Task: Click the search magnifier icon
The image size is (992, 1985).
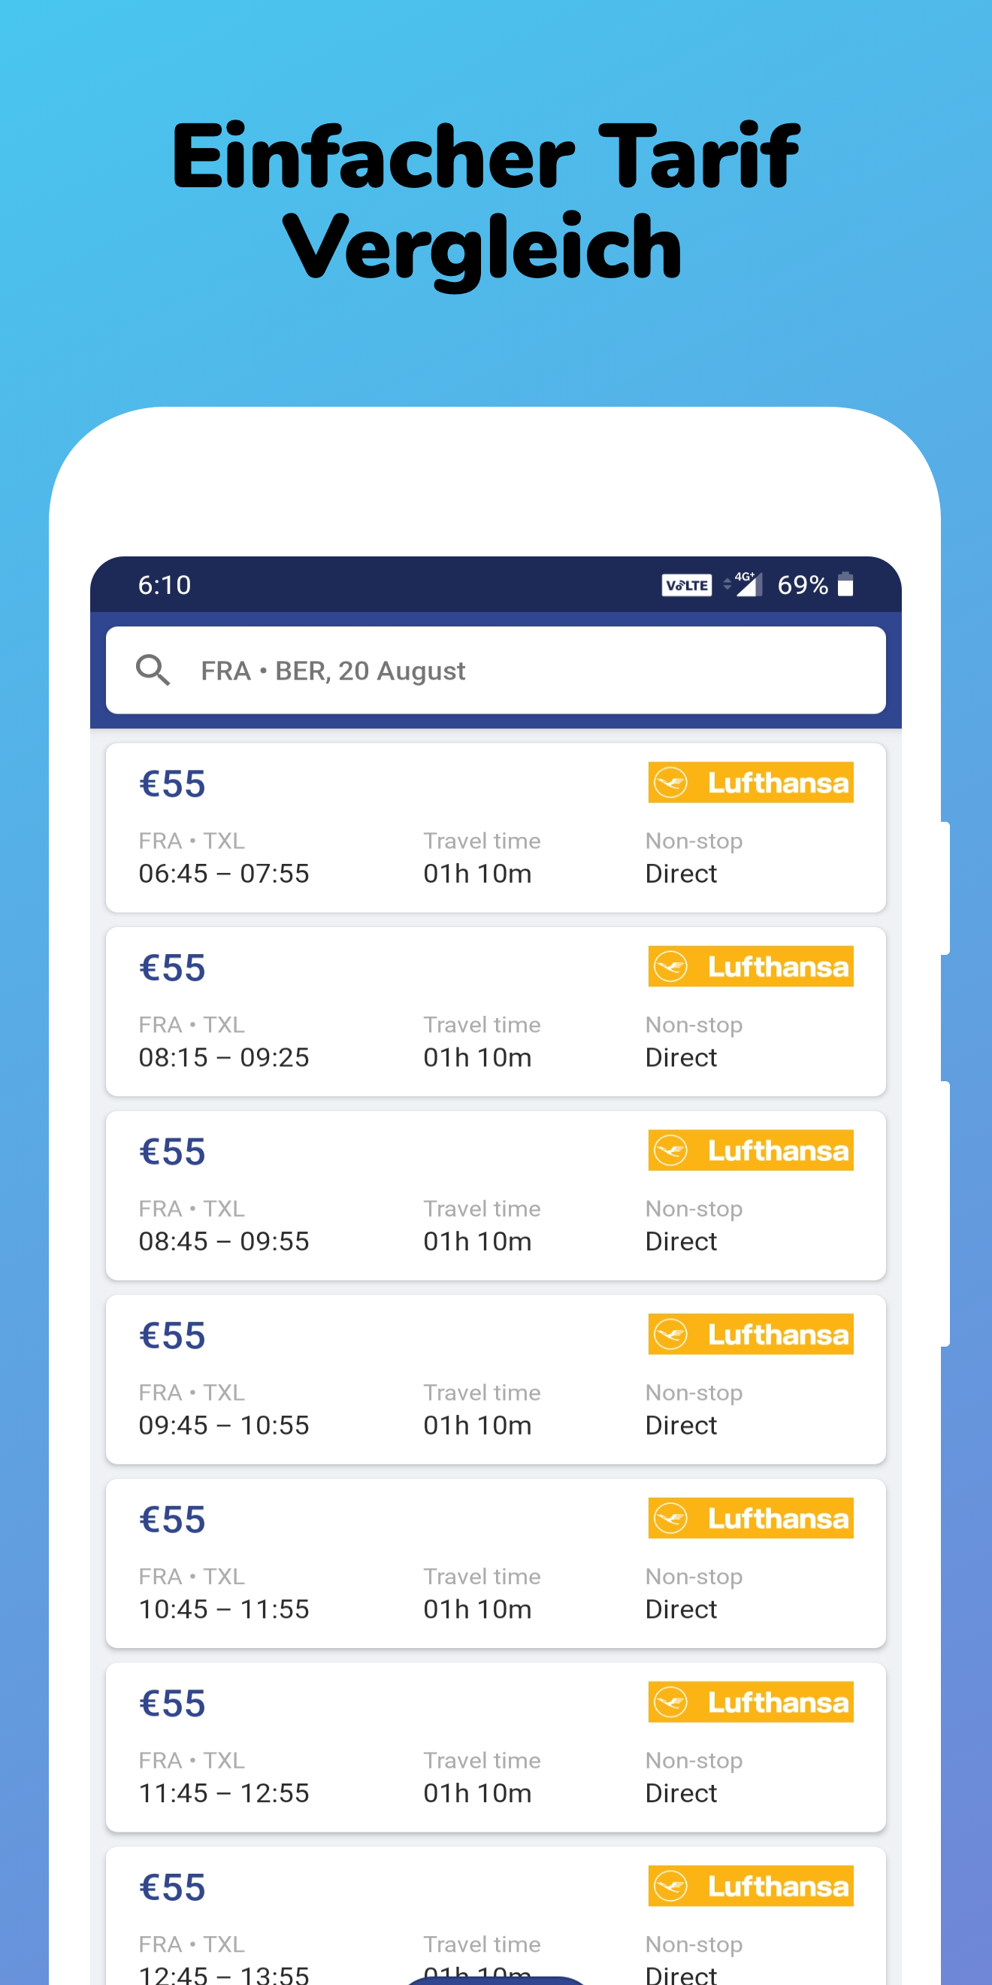Action: point(153,671)
